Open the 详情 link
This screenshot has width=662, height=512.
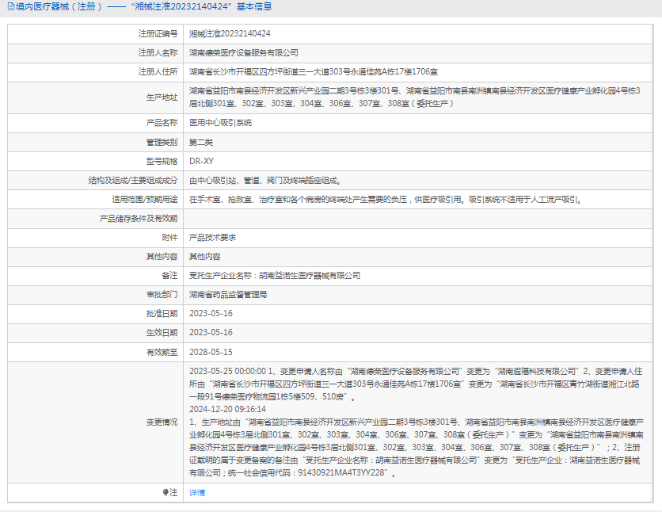(x=197, y=492)
